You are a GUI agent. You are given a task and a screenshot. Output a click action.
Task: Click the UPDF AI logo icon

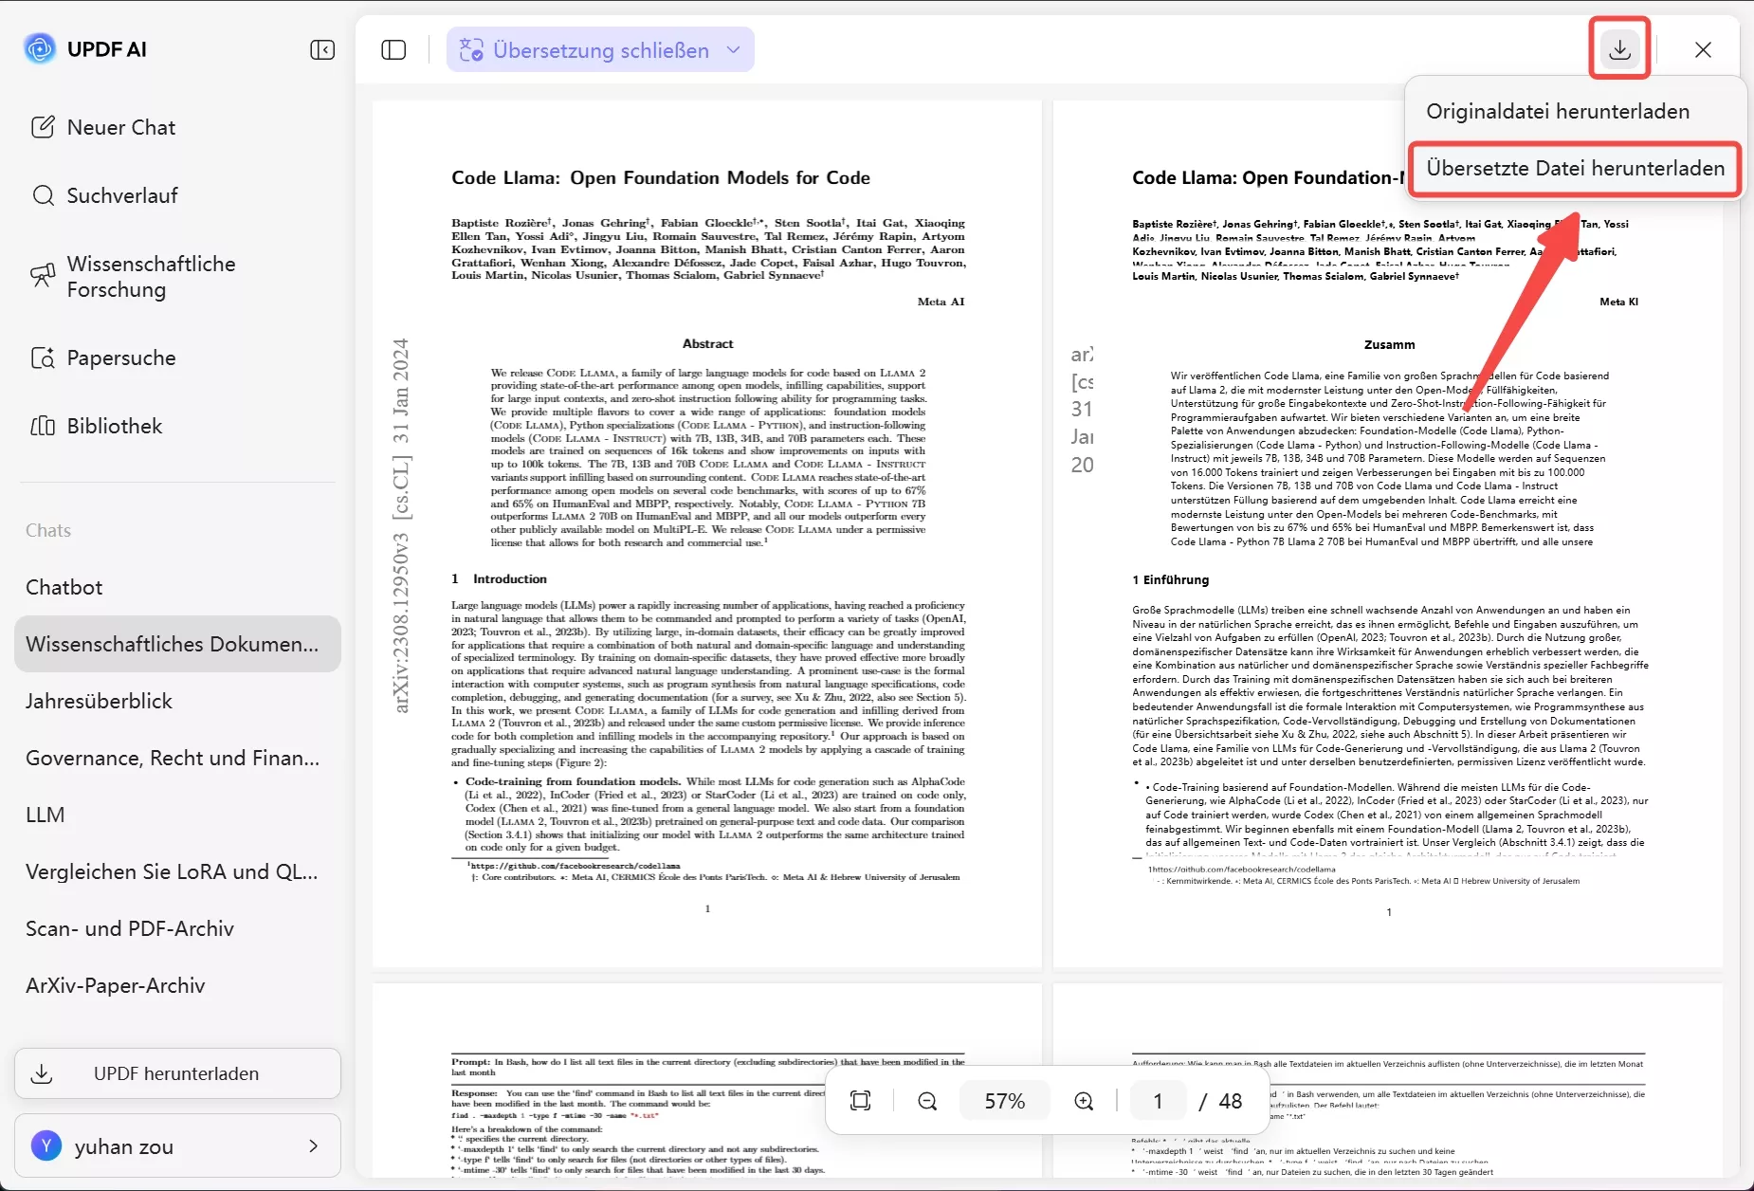(x=40, y=48)
